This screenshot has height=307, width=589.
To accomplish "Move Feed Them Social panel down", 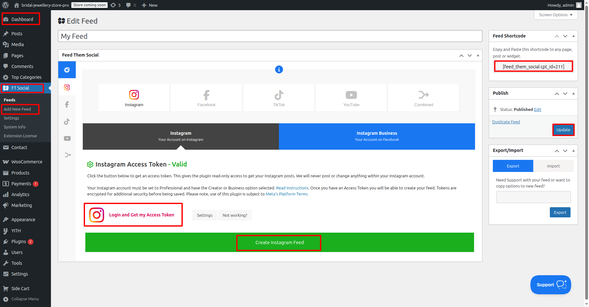I will 470,55.
